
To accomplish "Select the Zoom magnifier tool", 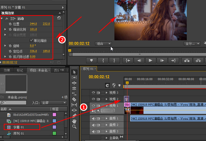I will pos(74,127).
